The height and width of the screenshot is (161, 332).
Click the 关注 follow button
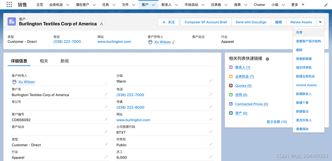click(168, 22)
